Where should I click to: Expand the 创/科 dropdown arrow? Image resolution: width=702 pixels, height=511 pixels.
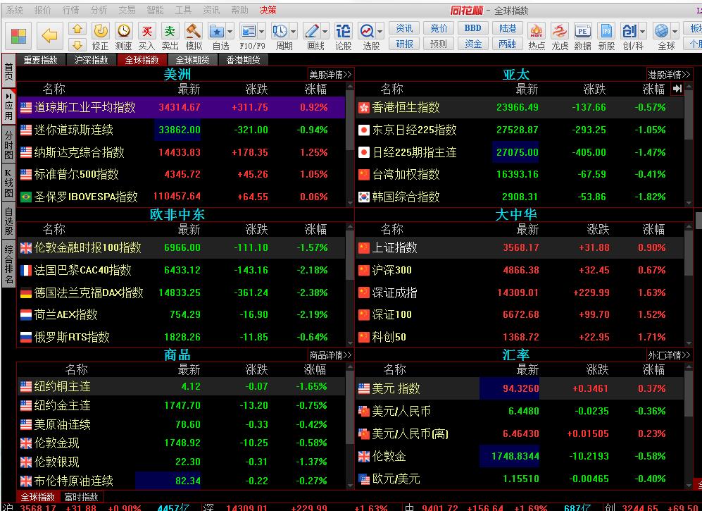(x=642, y=32)
